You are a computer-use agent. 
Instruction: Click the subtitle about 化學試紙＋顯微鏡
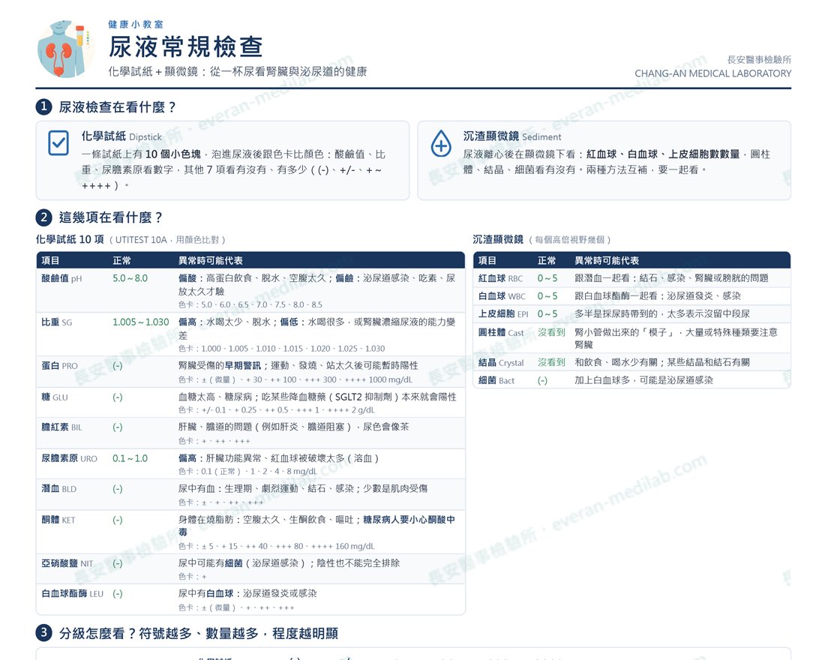point(237,71)
